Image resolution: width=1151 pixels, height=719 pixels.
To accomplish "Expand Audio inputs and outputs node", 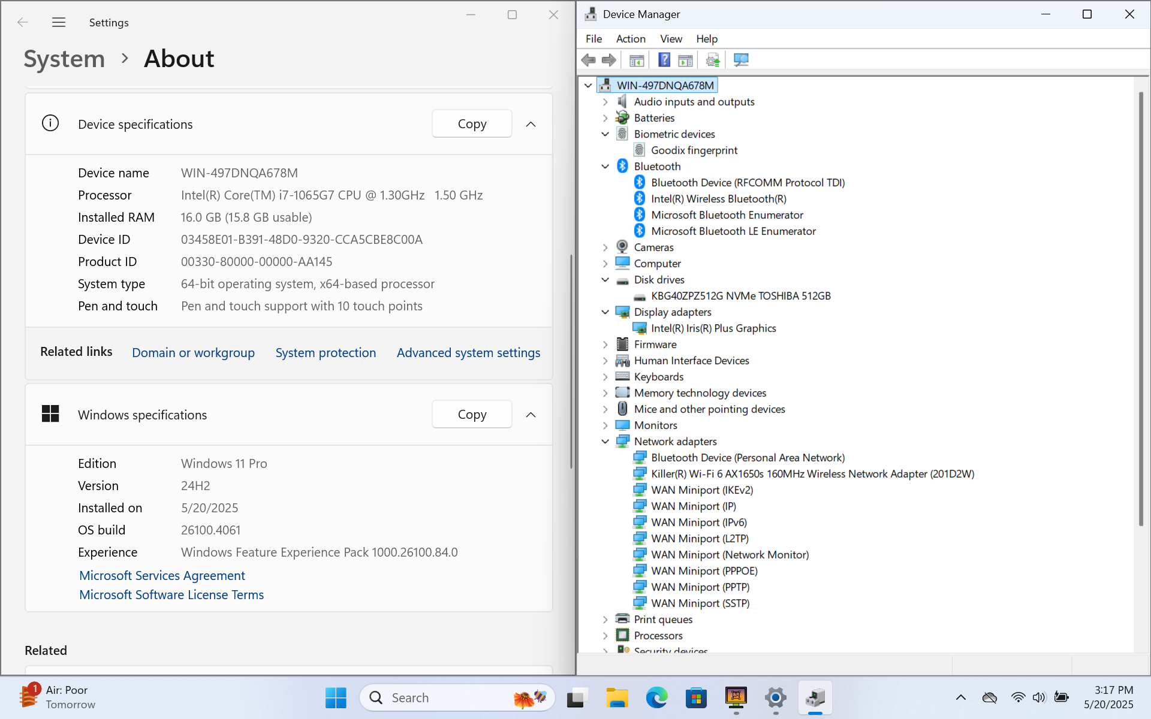I will [605, 102].
